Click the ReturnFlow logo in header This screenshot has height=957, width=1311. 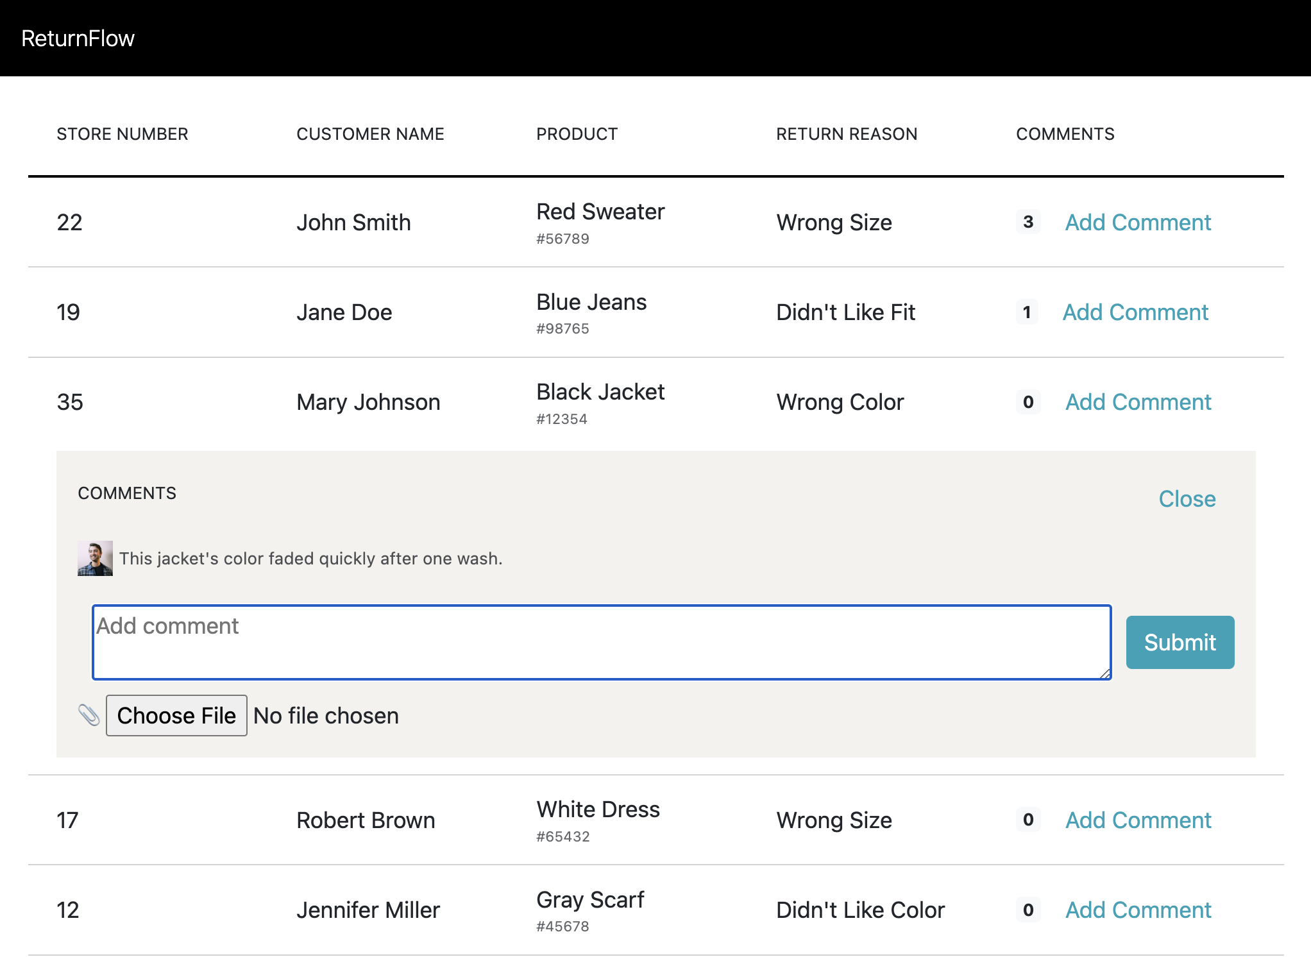coord(78,38)
